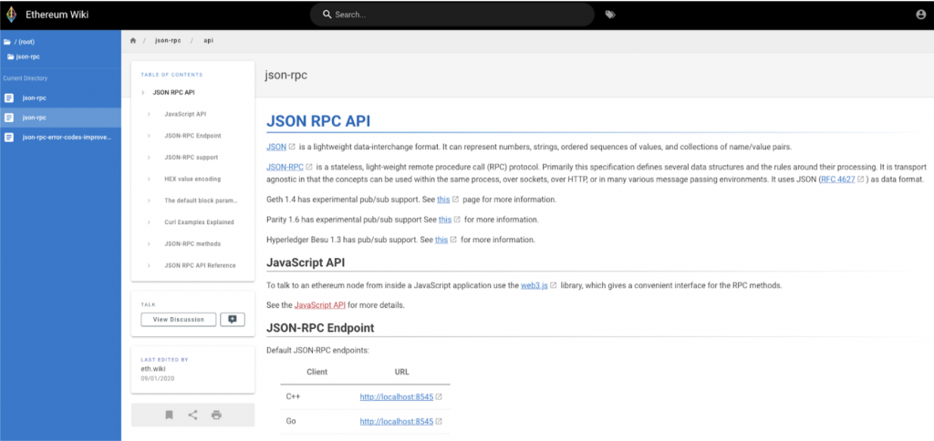
Task: Open 'this' link in Geth 1.4 line
Action: [x=443, y=200]
